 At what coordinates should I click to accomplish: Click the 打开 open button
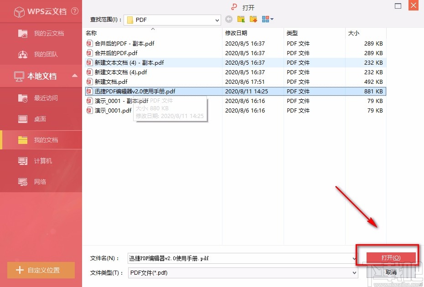click(x=391, y=257)
